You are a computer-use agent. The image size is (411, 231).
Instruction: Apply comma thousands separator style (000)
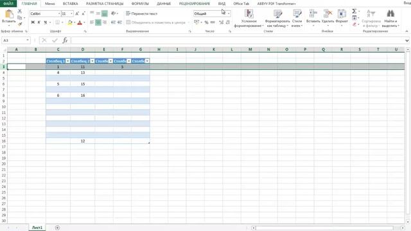pos(213,22)
